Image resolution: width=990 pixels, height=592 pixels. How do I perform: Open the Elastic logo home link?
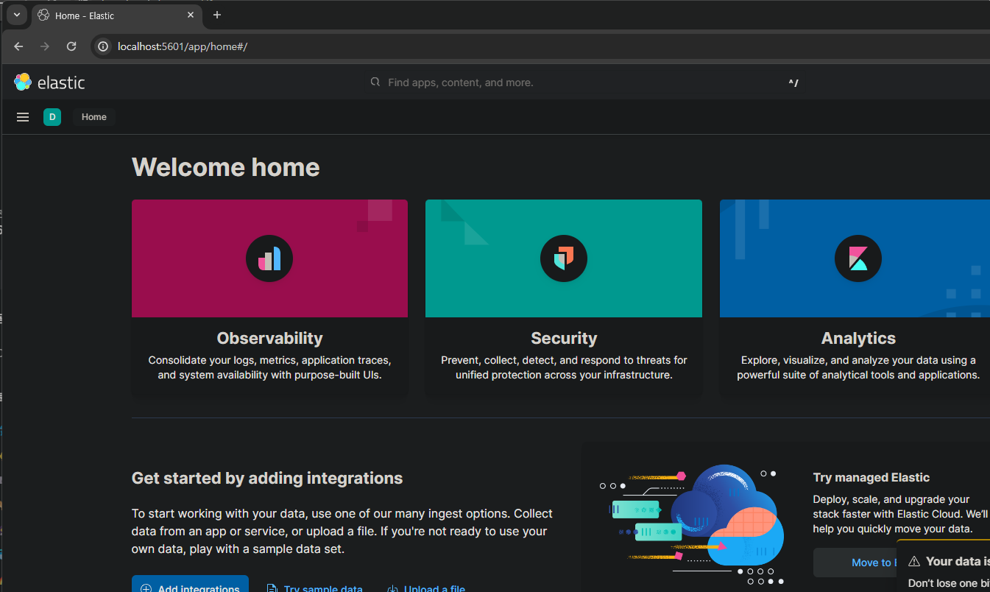49,82
